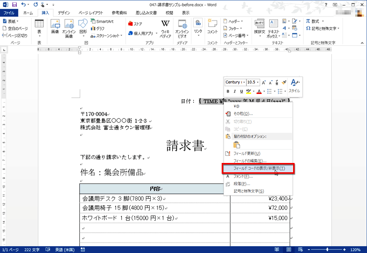Select フィールド コードの表示/非表示 in context menu
This screenshot has height=253, width=367.
click(258, 168)
